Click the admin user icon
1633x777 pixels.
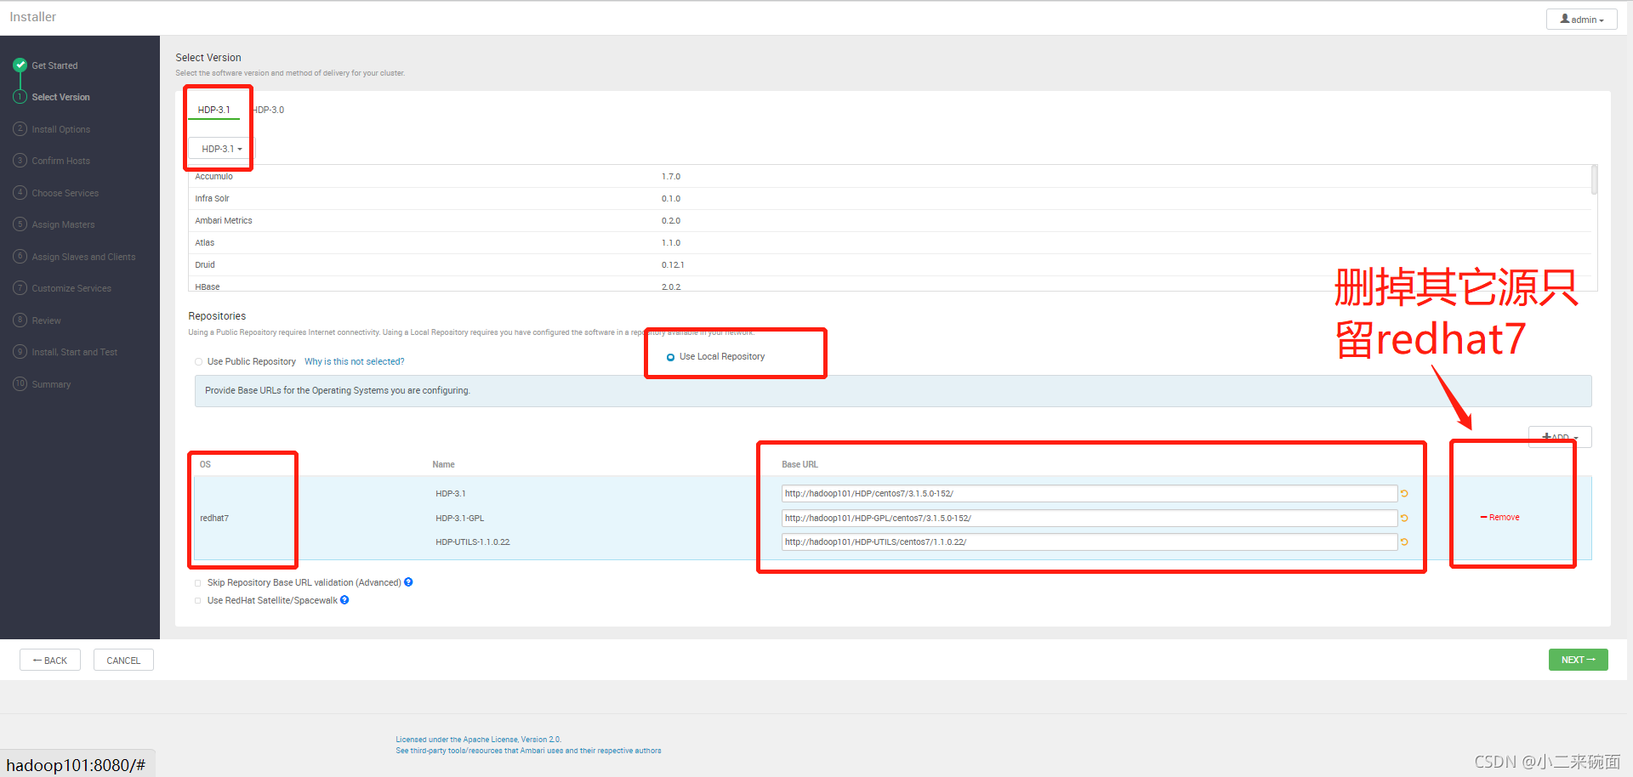[x=1565, y=19]
